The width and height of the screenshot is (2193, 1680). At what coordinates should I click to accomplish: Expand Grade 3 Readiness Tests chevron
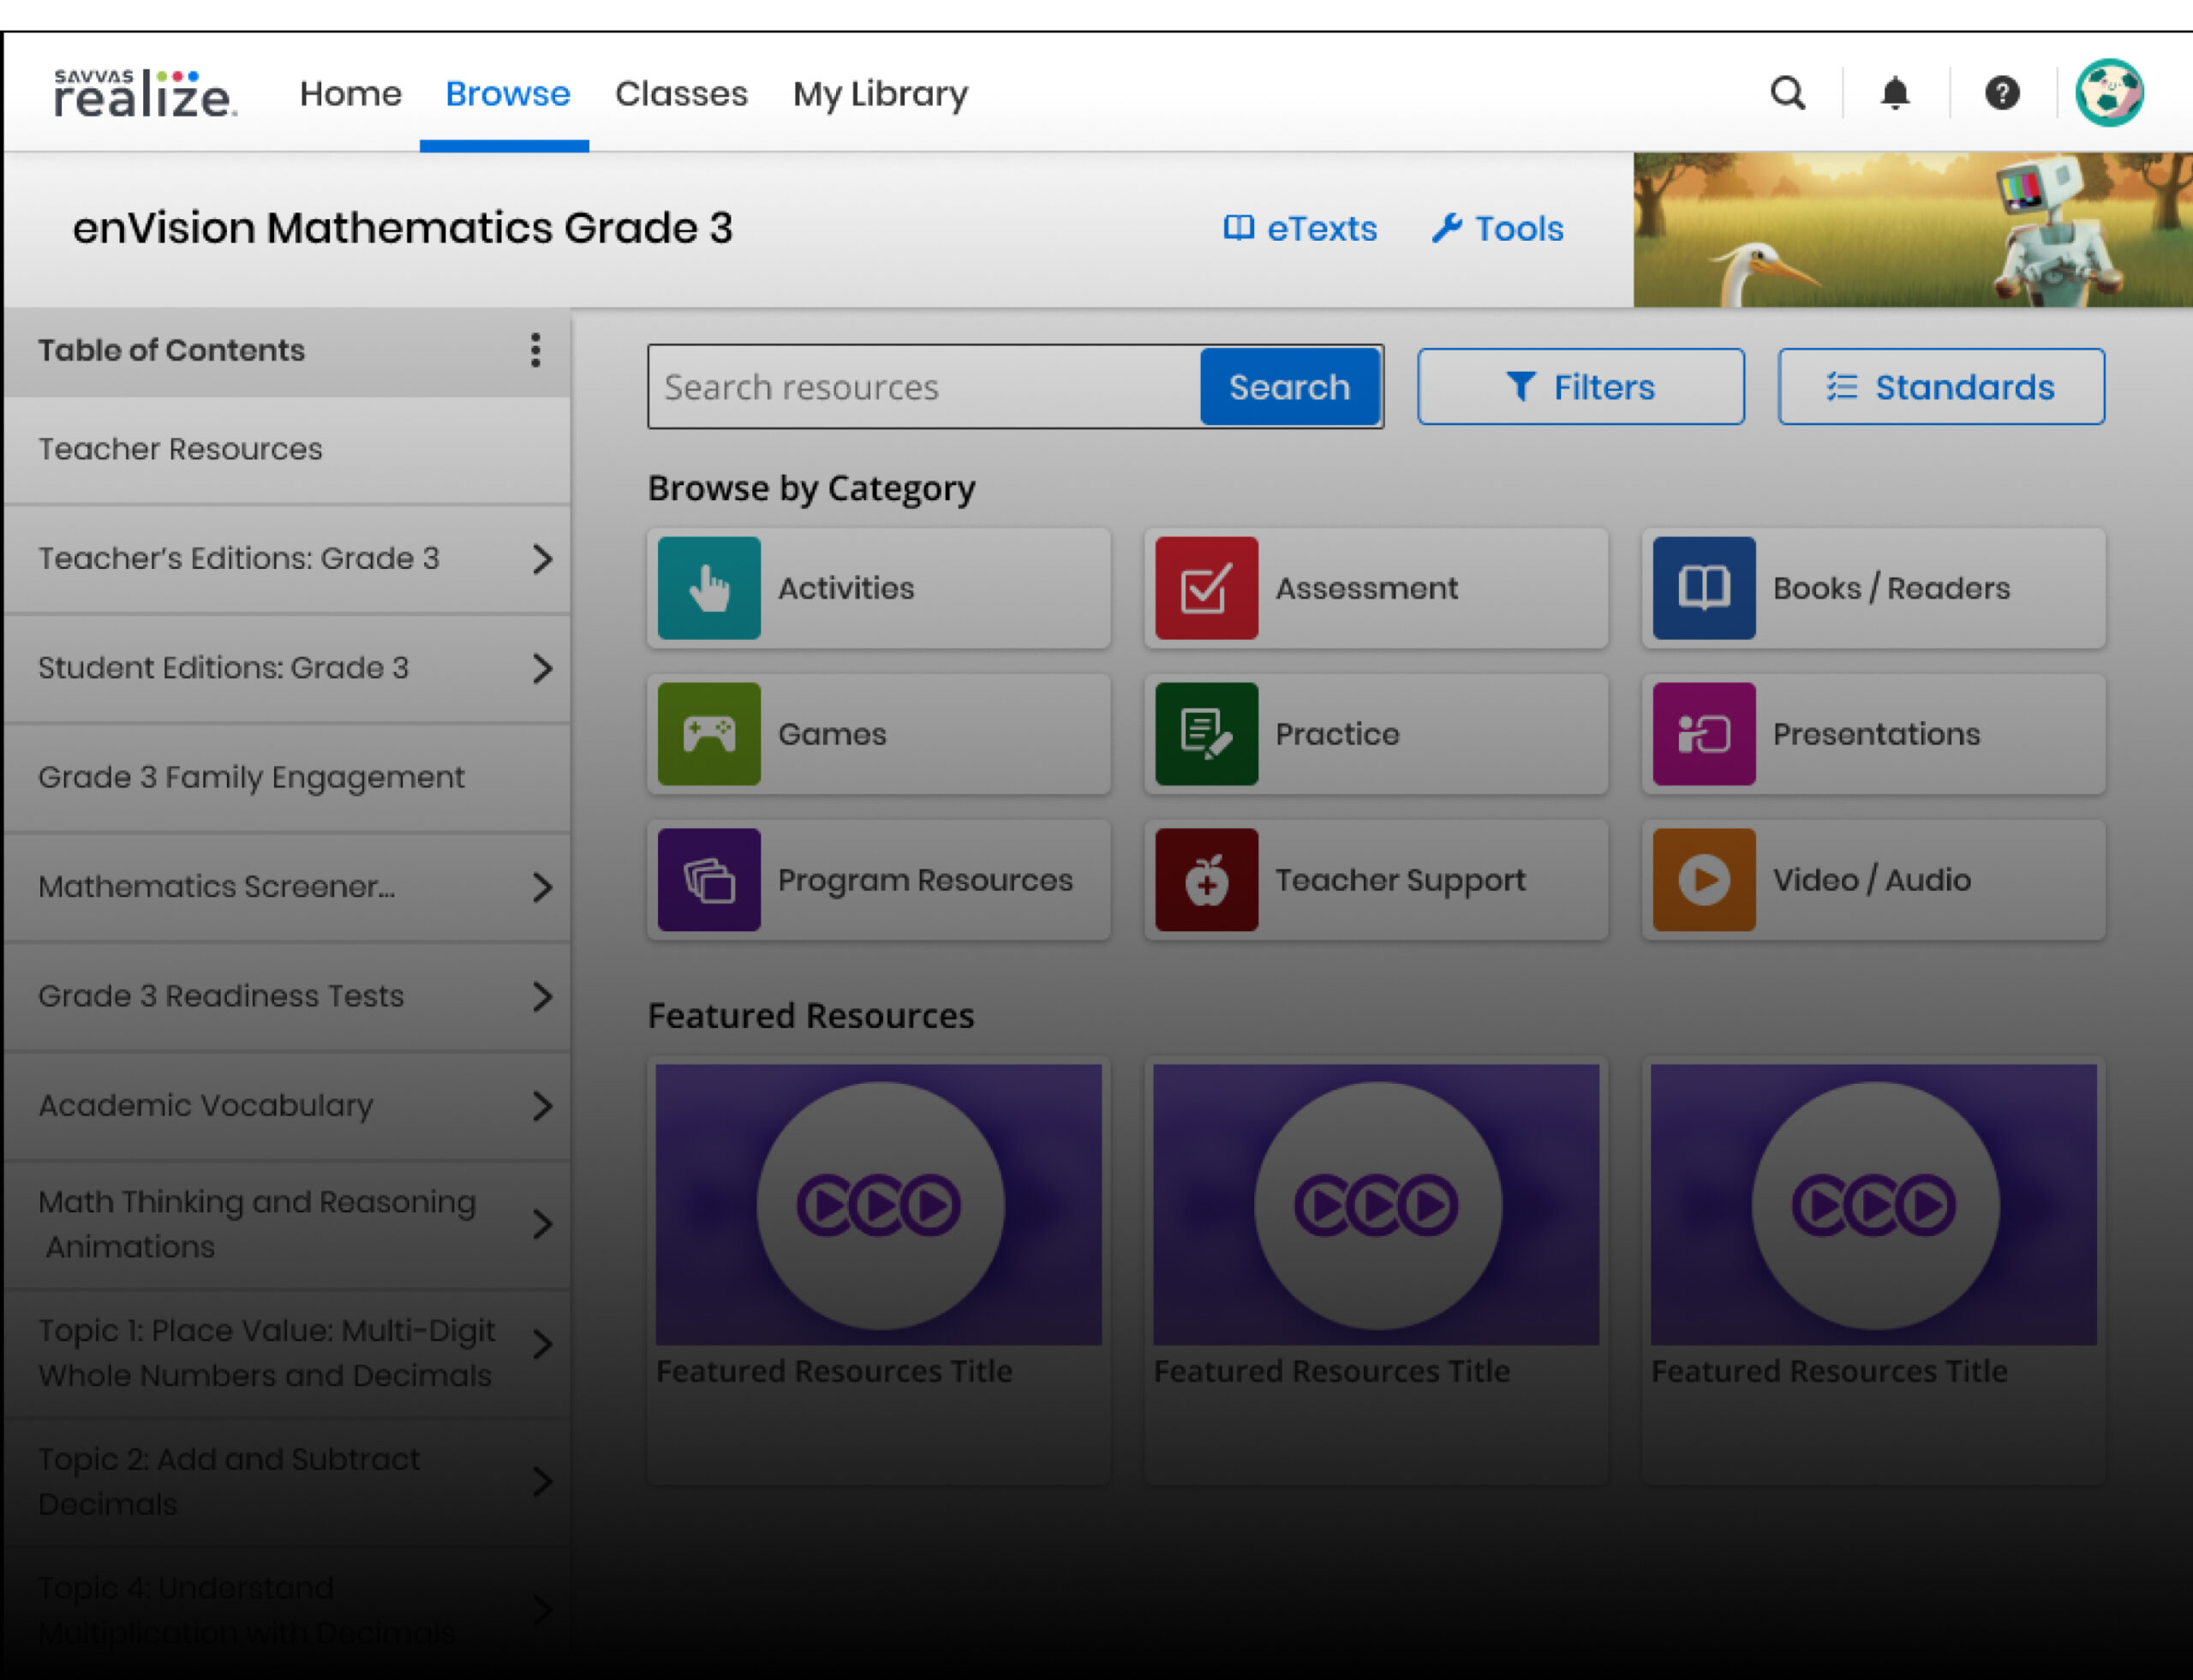click(x=542, y=996)
